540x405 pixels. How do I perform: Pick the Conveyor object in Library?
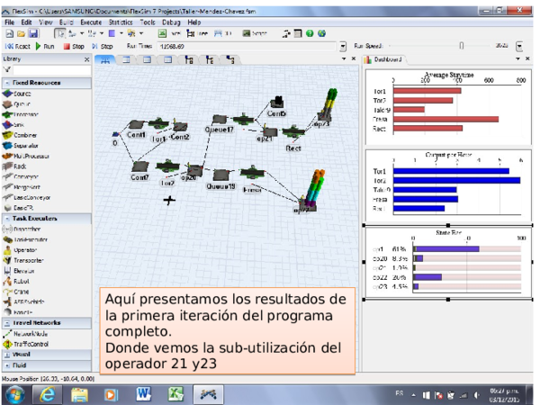(21, 176)
